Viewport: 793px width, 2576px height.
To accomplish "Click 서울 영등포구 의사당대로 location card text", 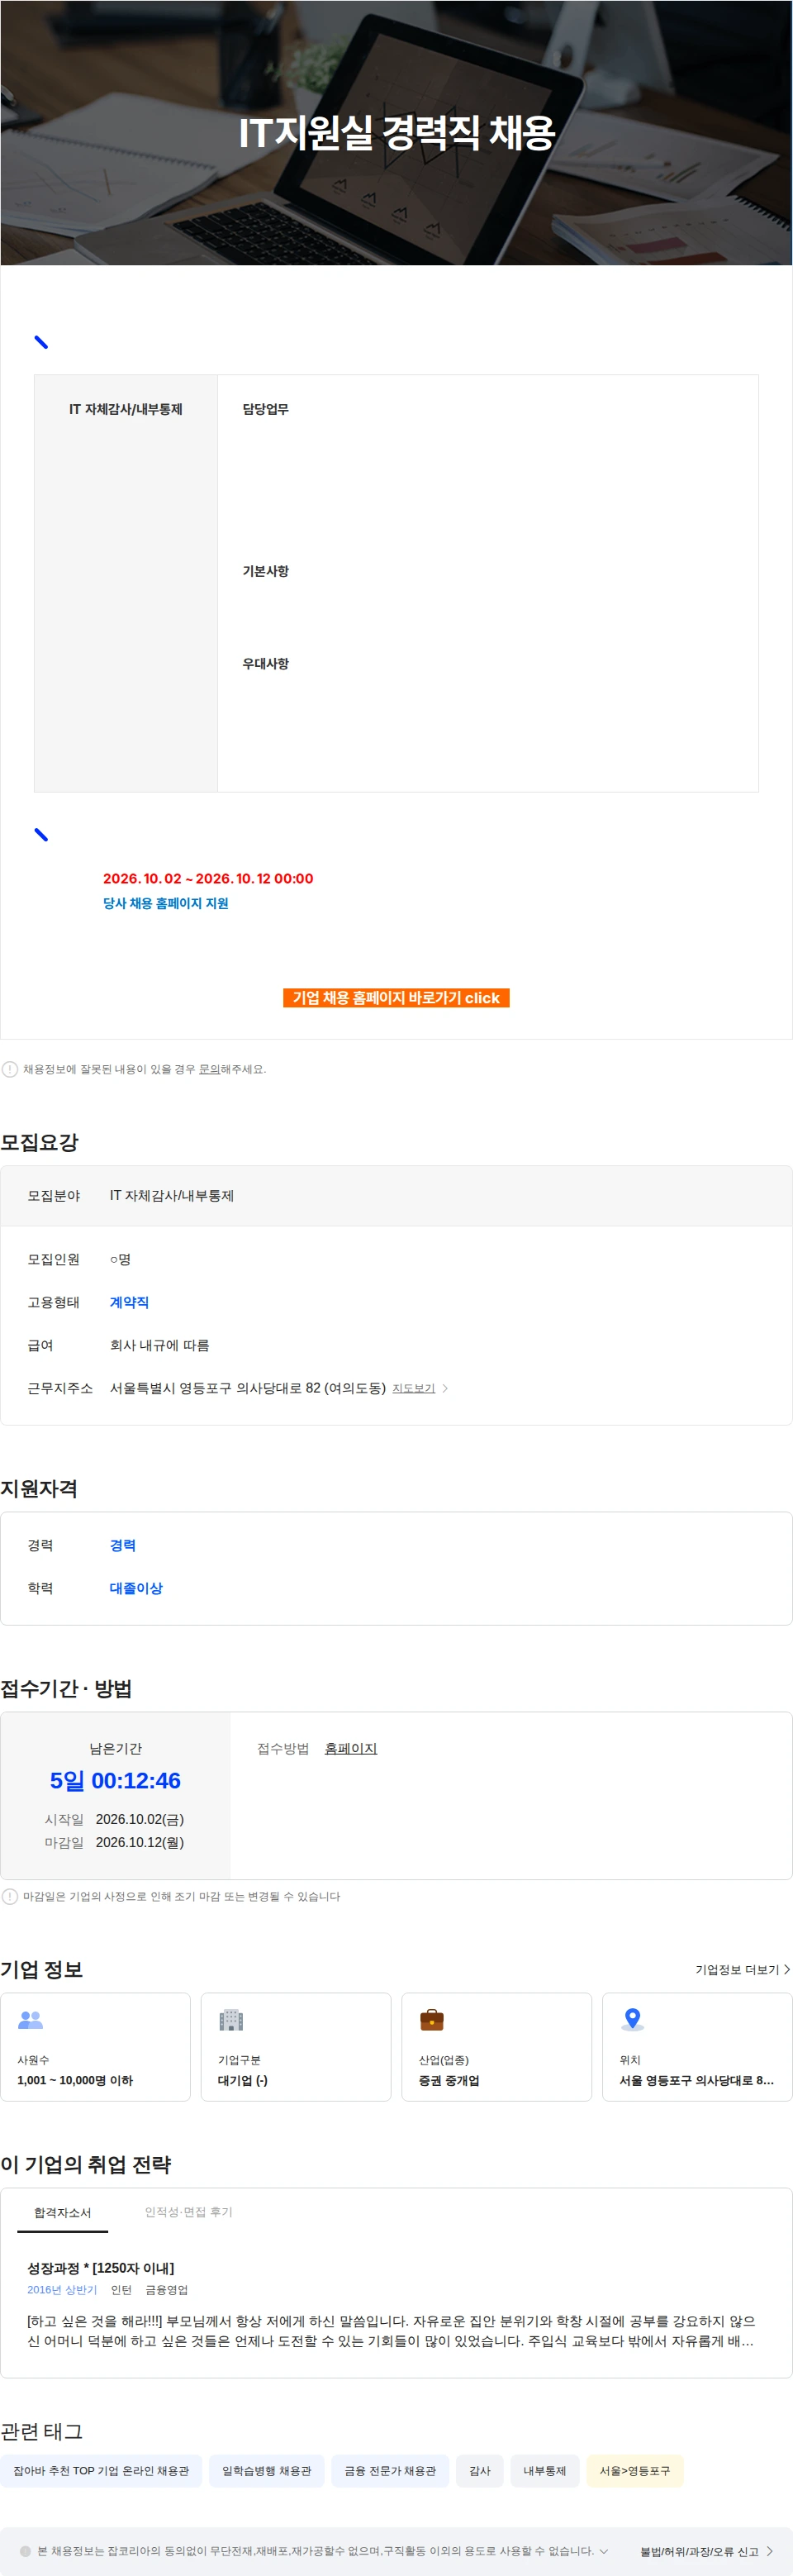I will [696, 2080].
